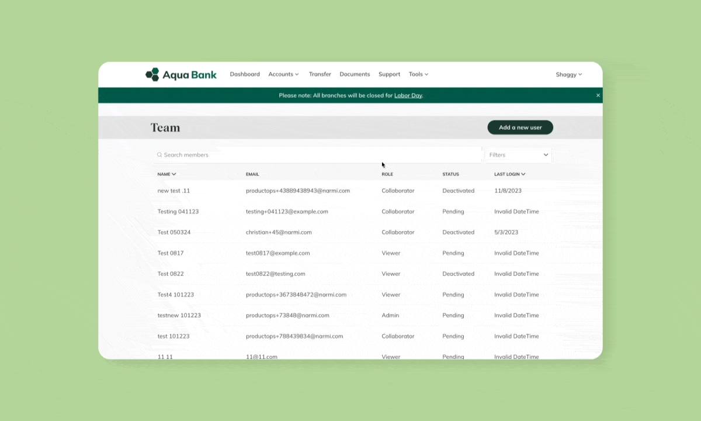This screenshot has height=421, width=701.
Task: Click the Status column header
Action: pyautogui.click(x=450, y=174)
